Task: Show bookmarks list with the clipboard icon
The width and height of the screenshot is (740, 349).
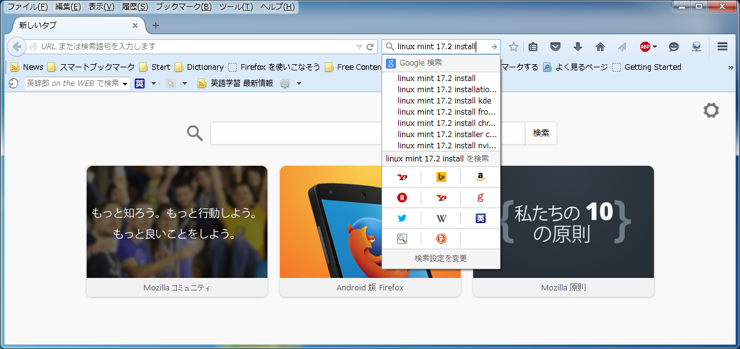Action: (x=533, y=47)
